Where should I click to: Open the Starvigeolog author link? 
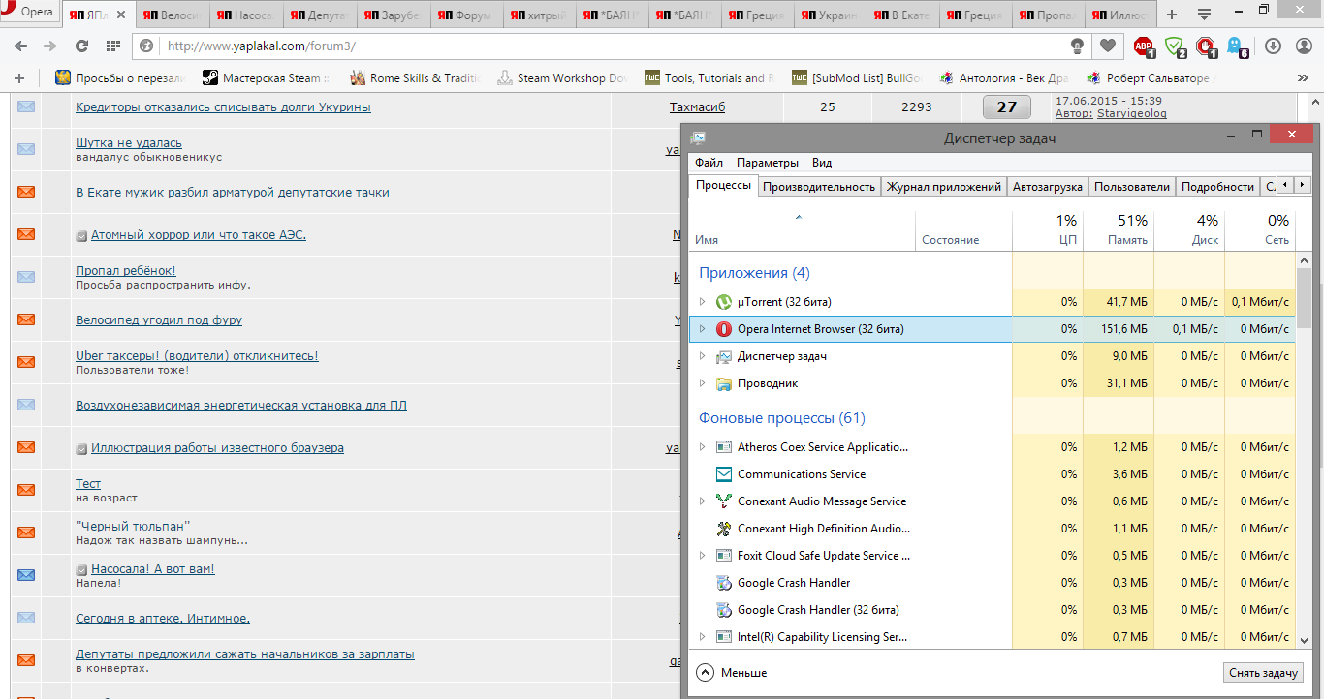[1132, 113]
